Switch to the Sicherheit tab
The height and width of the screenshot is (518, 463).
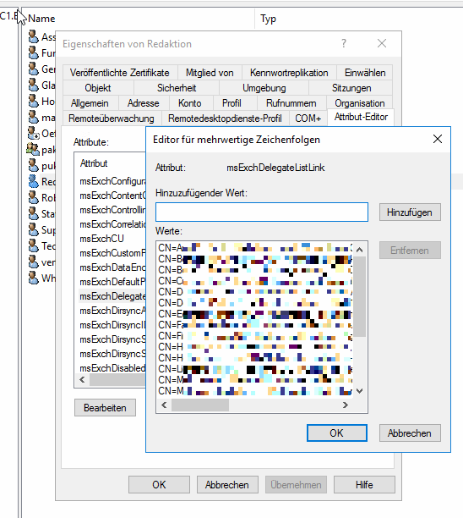pos(177,88)
